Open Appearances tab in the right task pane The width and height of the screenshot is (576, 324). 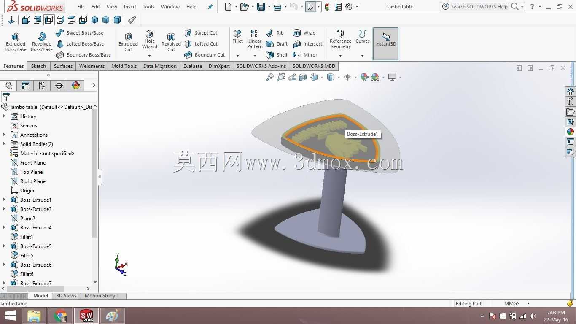(571, 132)
